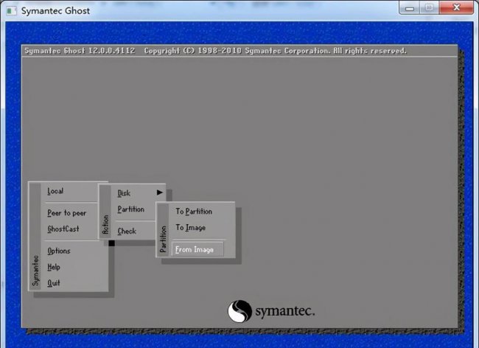This screenshot has height=348, width=479.
Task: Choose To Partition option
Action: coord(194,212)
